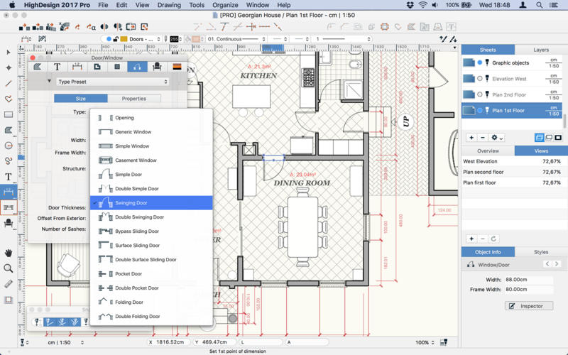
Task: Toggle visibility dot for Elevation West sheet
Action: pos(480,79)
